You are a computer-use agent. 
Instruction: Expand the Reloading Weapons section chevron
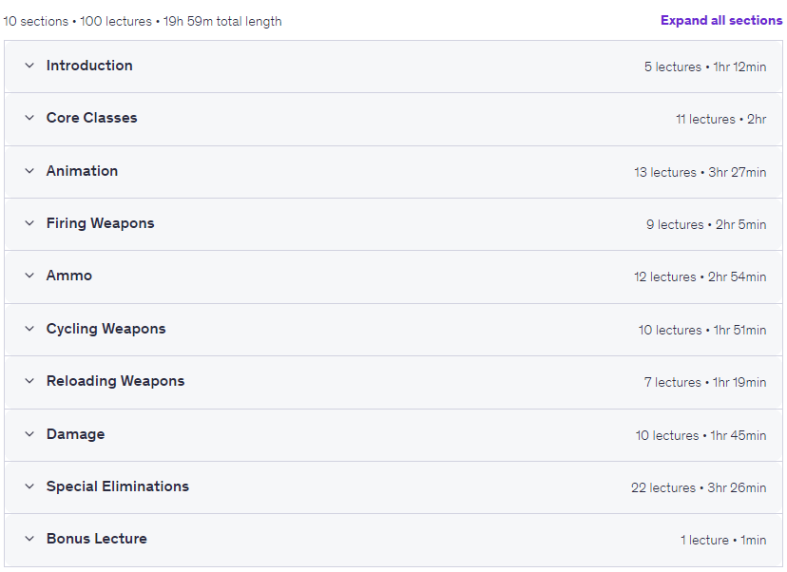pos(29,381)
